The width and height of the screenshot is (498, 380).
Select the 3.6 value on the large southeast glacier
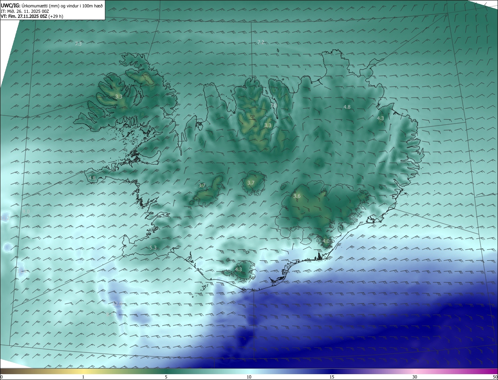coord(297,196)
